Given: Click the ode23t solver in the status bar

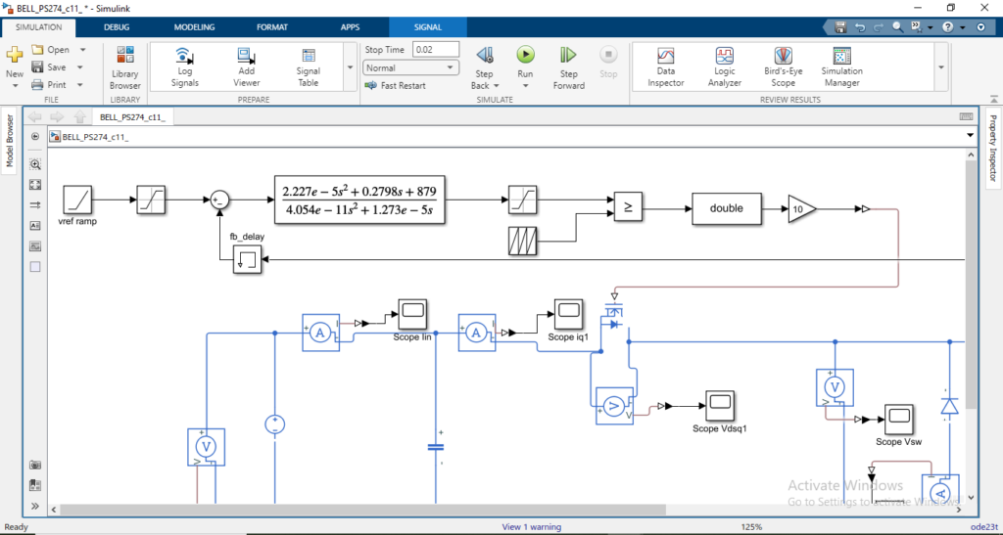Looking at the screenshot, I should pyautogui.click(x=984, y=527).
